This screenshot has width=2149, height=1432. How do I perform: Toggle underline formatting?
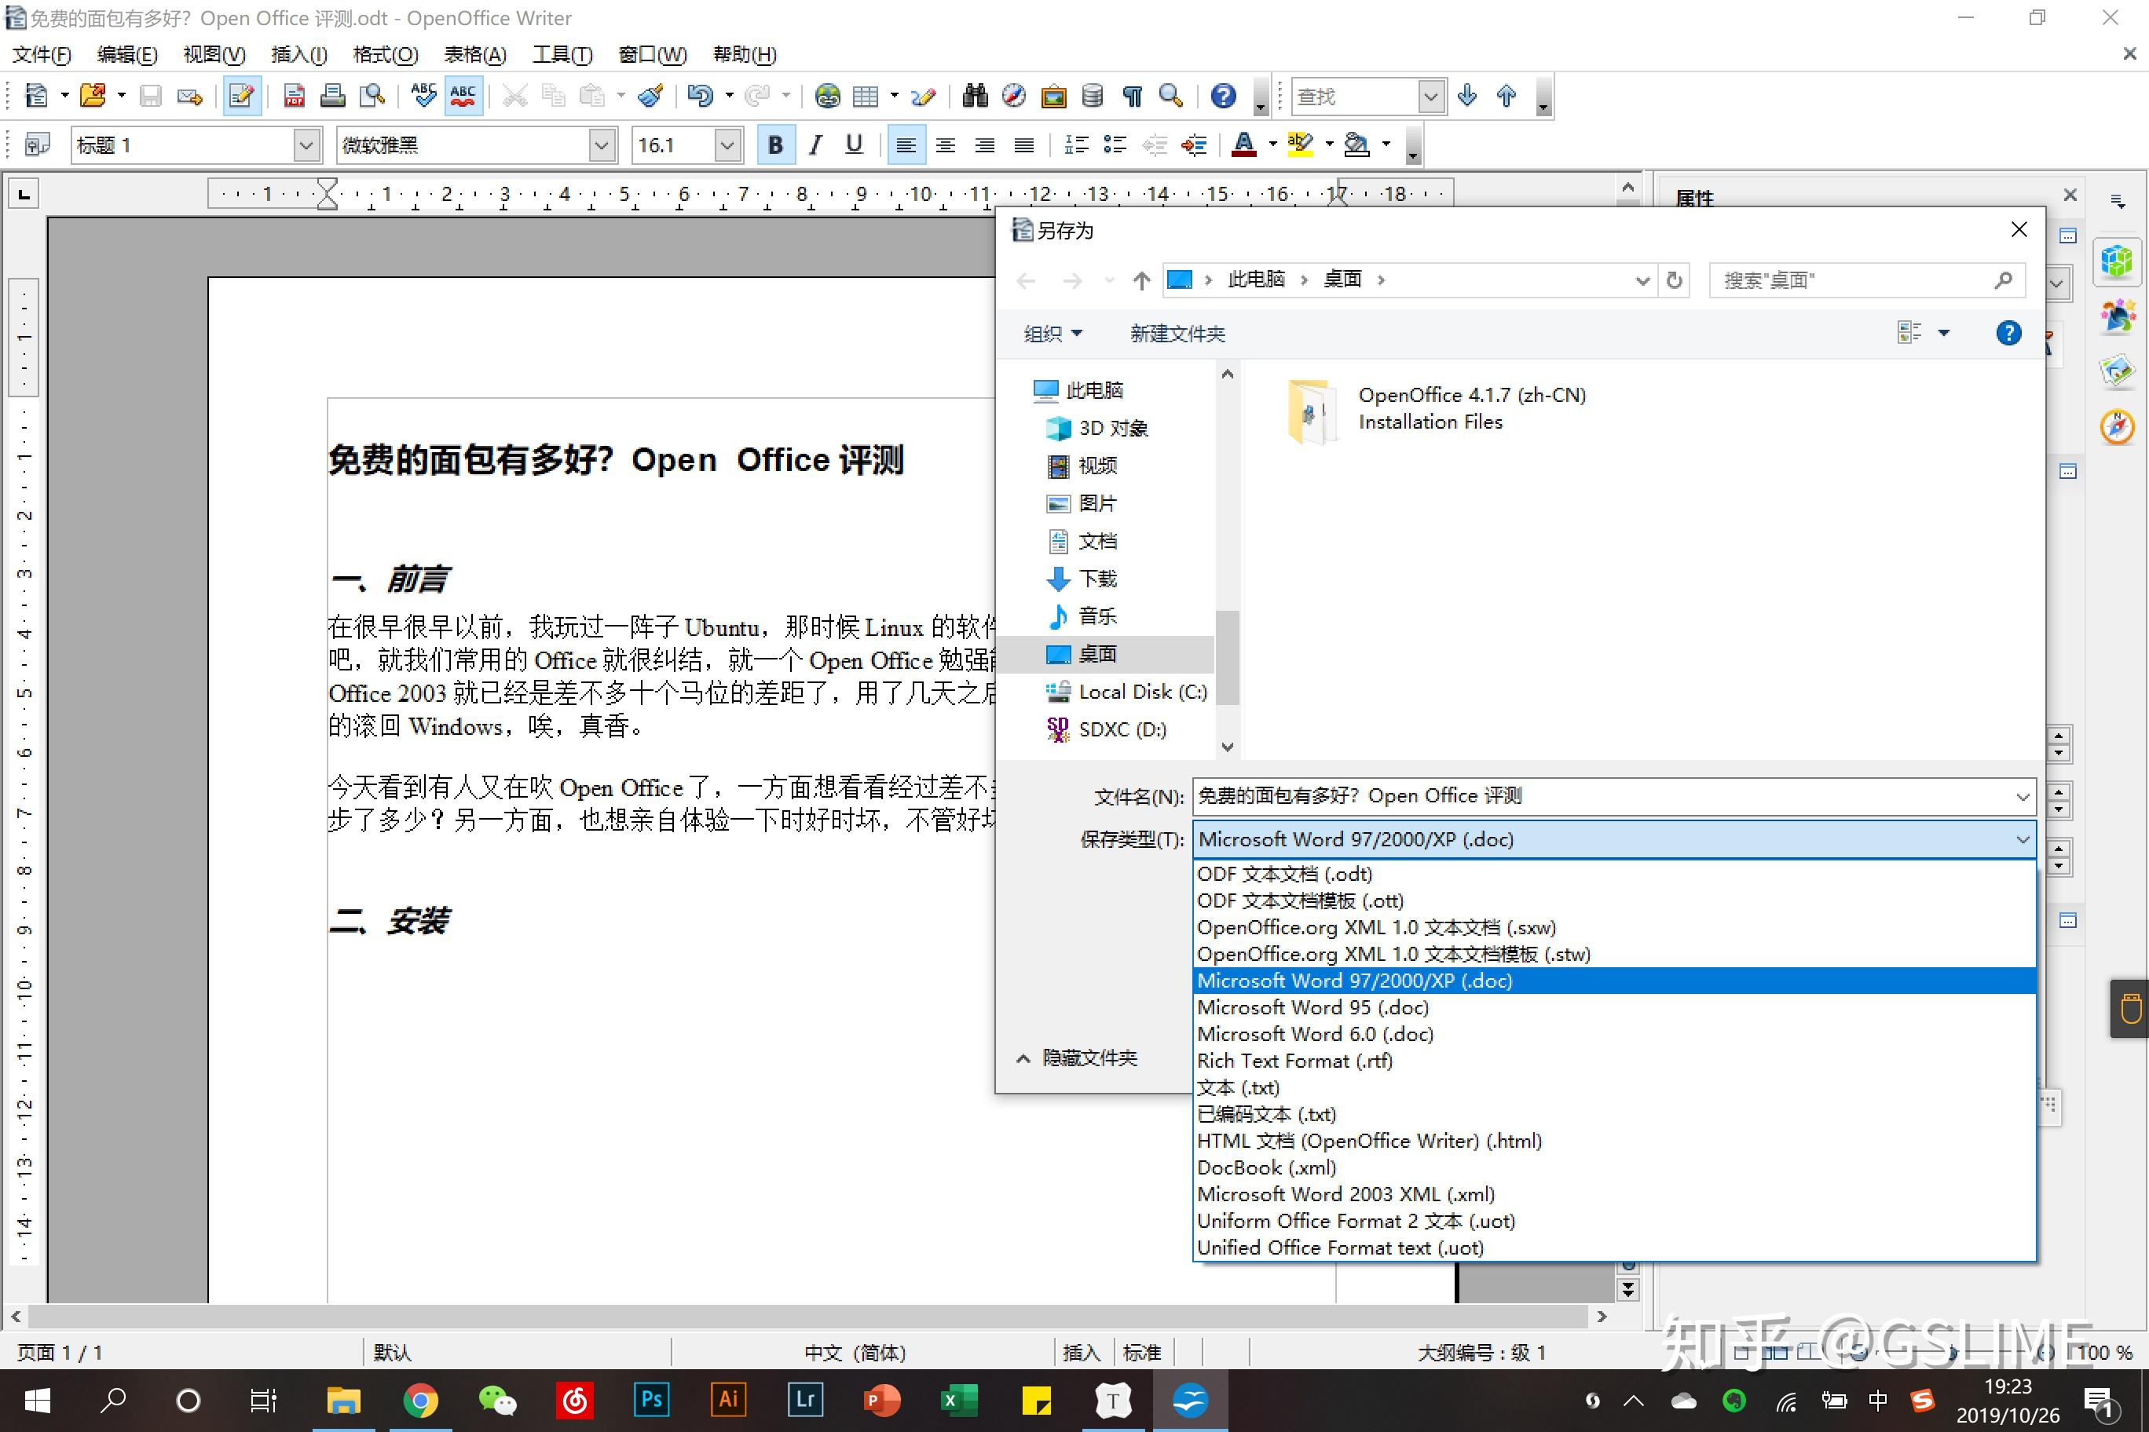point(853,144)
